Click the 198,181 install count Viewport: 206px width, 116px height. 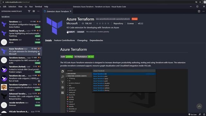[87, 24]
